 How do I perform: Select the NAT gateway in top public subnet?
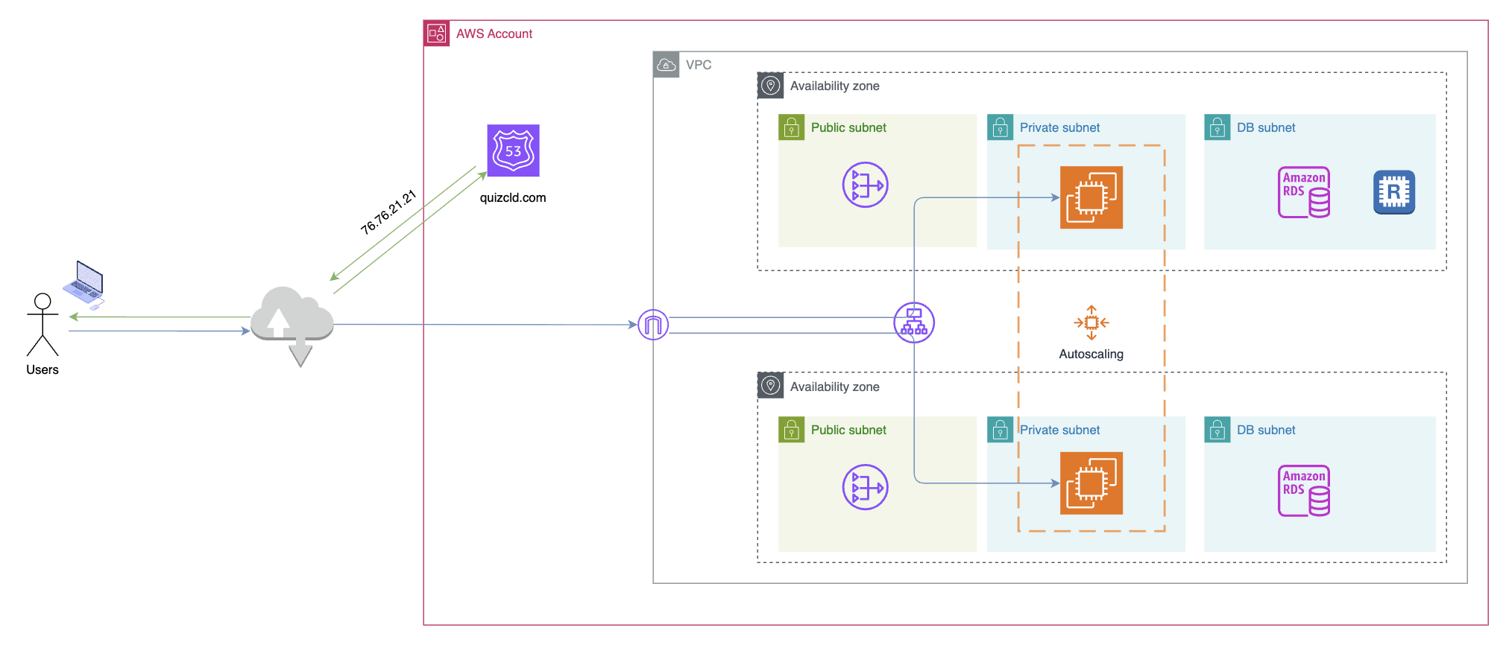(865, 185)
